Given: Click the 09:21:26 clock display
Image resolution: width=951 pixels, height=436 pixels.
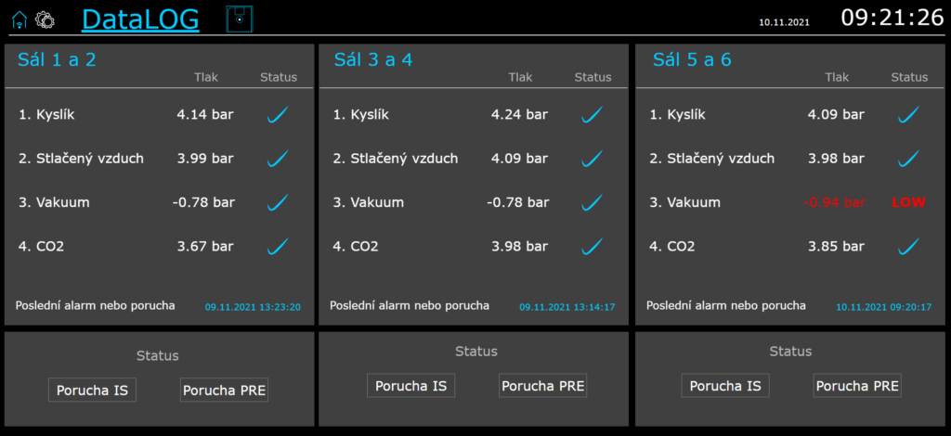Looking at the screenshot, I should (892, 18).
